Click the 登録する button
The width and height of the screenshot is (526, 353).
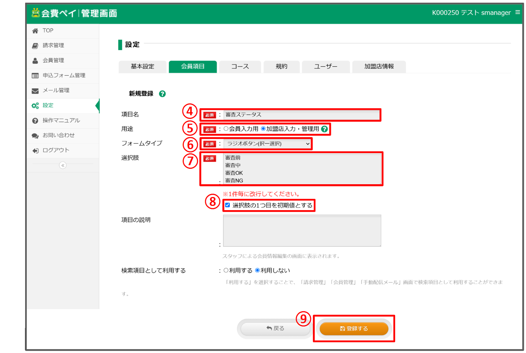coord(354,329)
